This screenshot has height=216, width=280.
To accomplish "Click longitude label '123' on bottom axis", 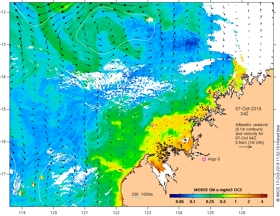I will [148, 213].
